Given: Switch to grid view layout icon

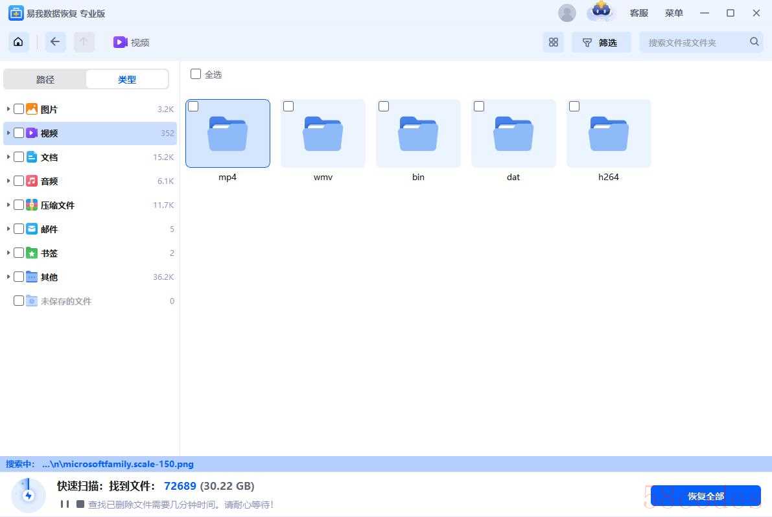Looking at the screenshot, I should pyautogui.click(x=553, y=42).
